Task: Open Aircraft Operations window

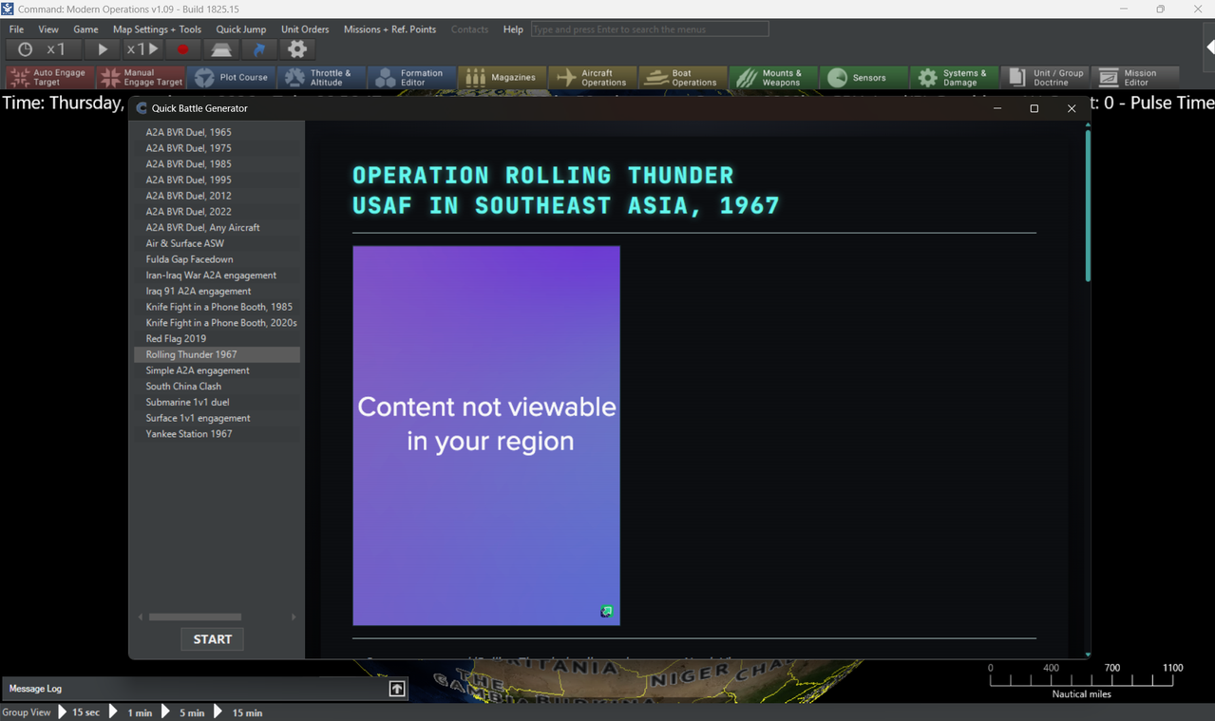Action: 593,78
